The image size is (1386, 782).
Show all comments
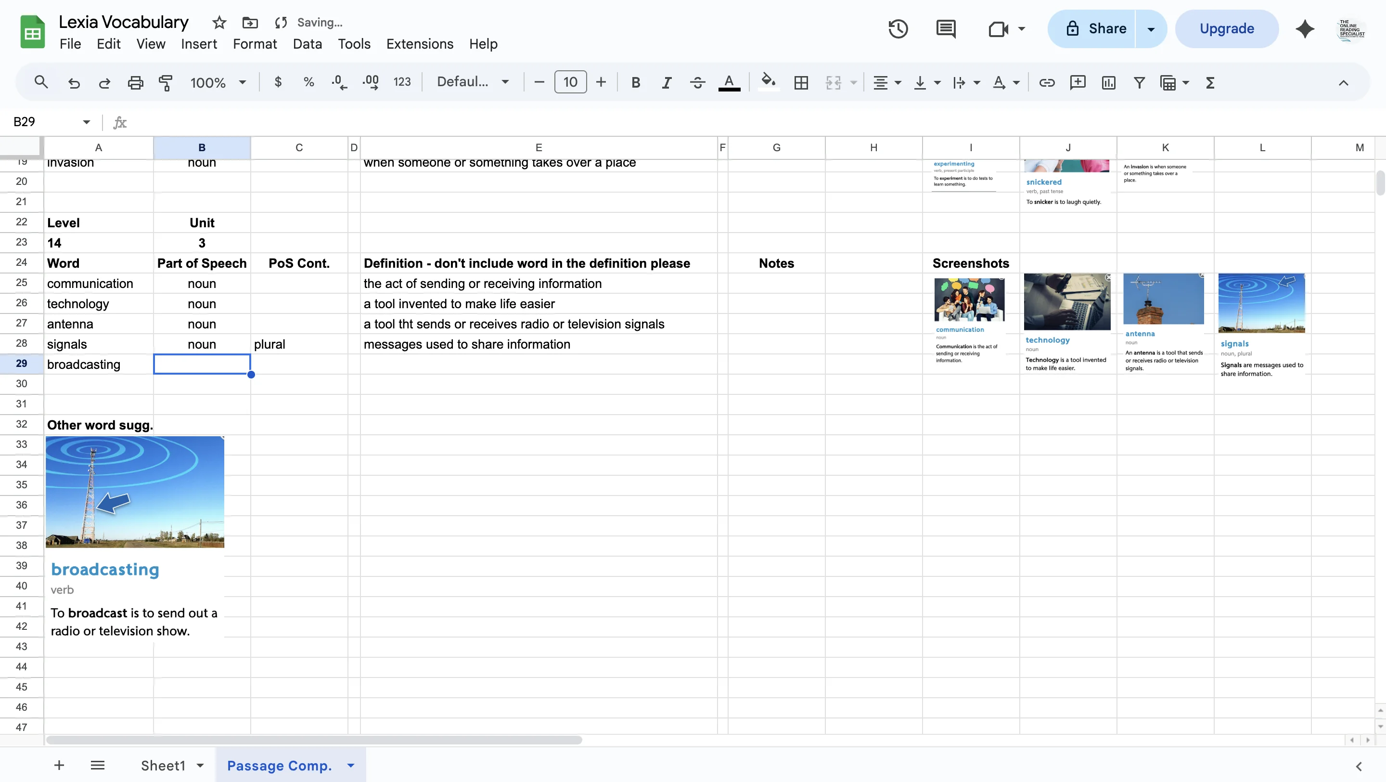click(945, 28)
